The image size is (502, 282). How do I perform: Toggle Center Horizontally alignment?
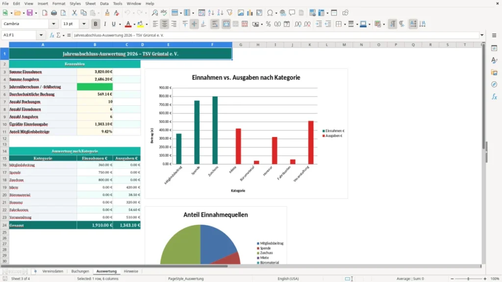[x=165, y=24]
